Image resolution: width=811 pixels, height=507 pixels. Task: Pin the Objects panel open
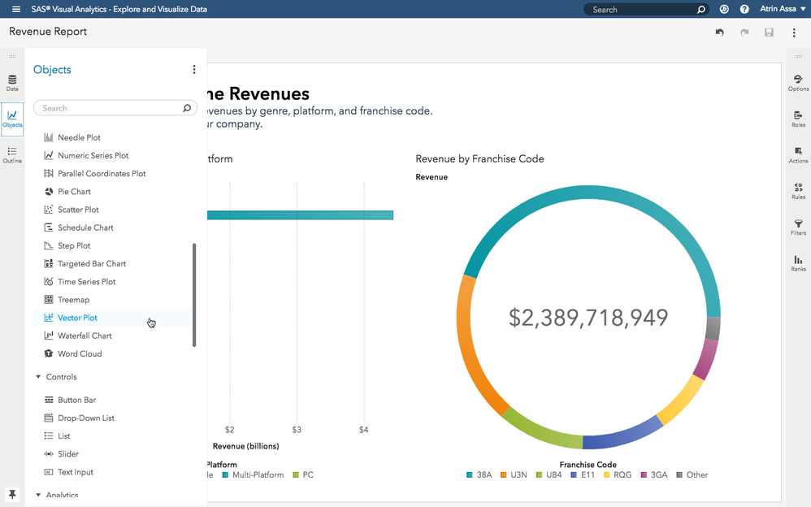click(12, 494)
